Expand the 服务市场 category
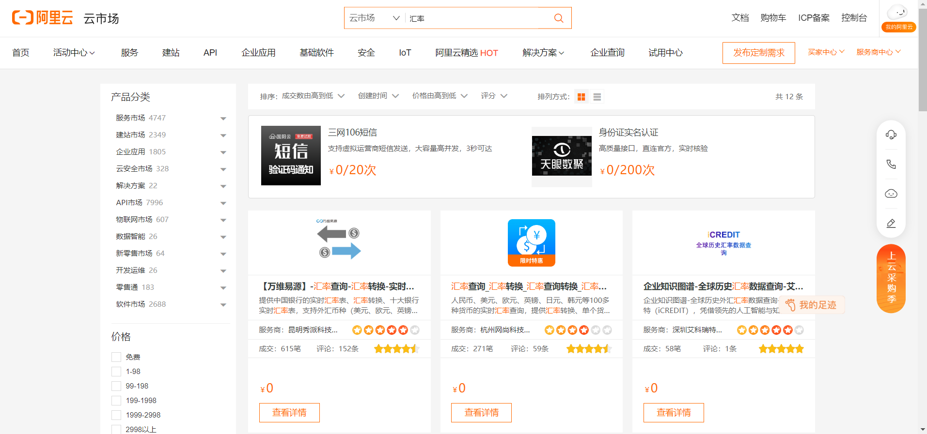 point(223,119)
